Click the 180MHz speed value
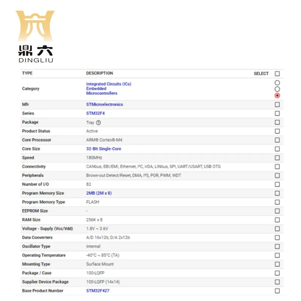The height and width of the screenshot is (301, 301). point(94,158)
